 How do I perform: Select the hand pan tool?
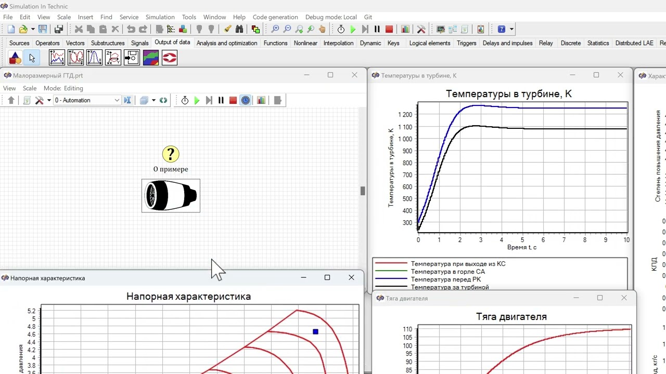[323, 29]
